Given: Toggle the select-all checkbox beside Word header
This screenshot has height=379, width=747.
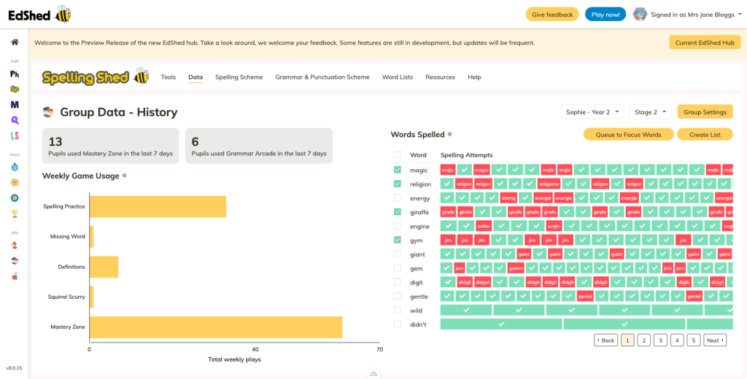Looking at the screenshot, I should click(x=397, y=155).
